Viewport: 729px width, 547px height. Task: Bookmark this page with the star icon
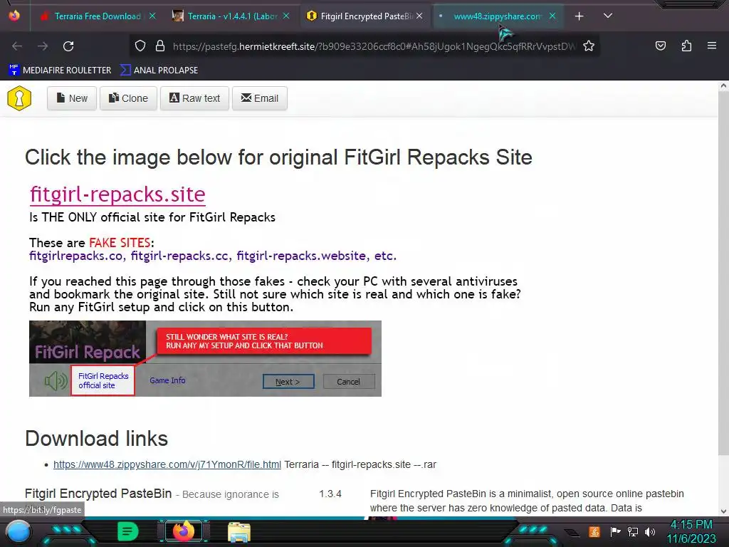click(x=589, y=46)
